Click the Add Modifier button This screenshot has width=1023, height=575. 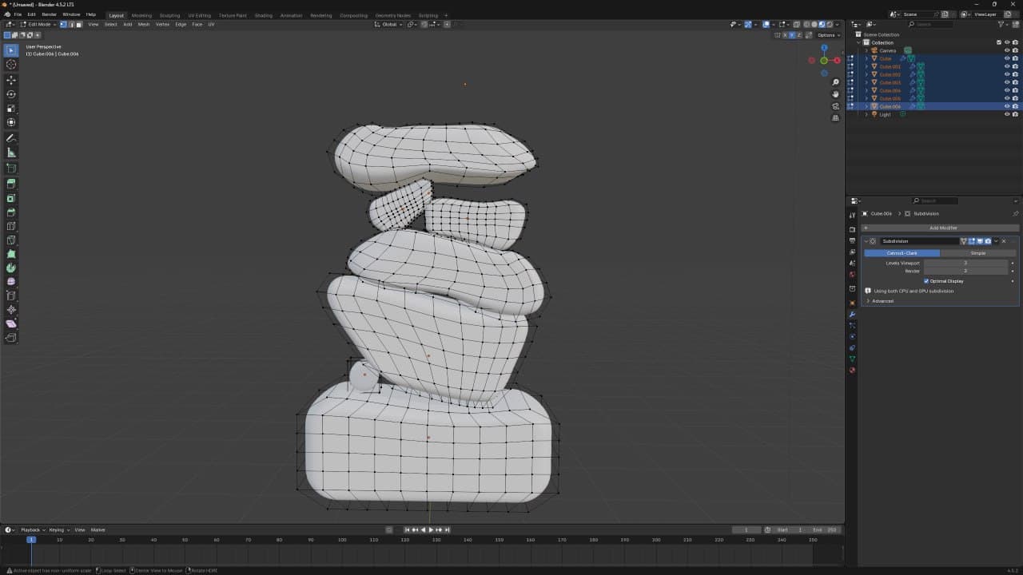click(943, 228)
